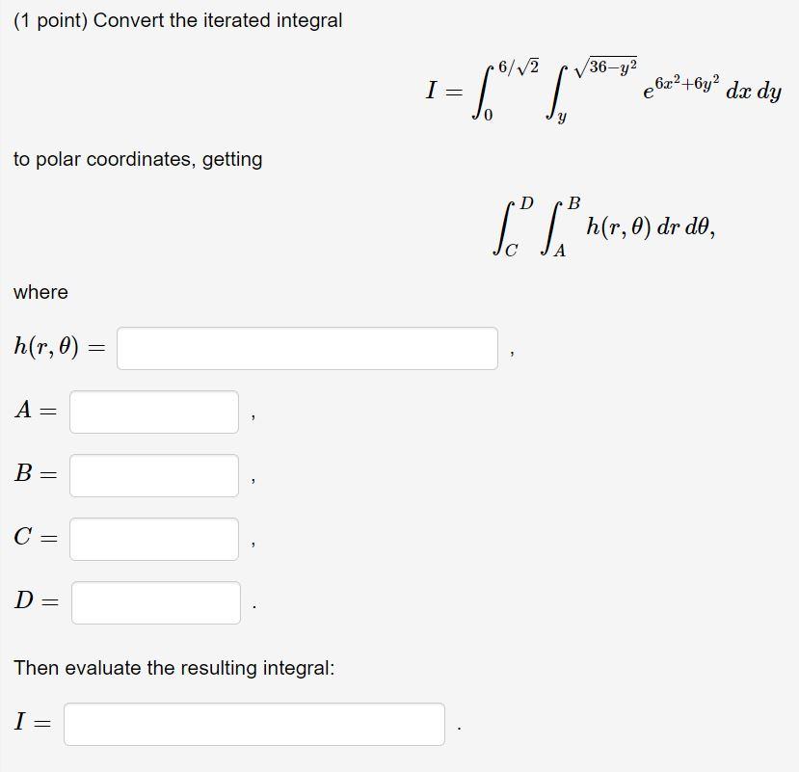Click the (1 point) label at top
Image resolution: width=799 pixels, height=772 pixels.
click(x=40, y=19)
